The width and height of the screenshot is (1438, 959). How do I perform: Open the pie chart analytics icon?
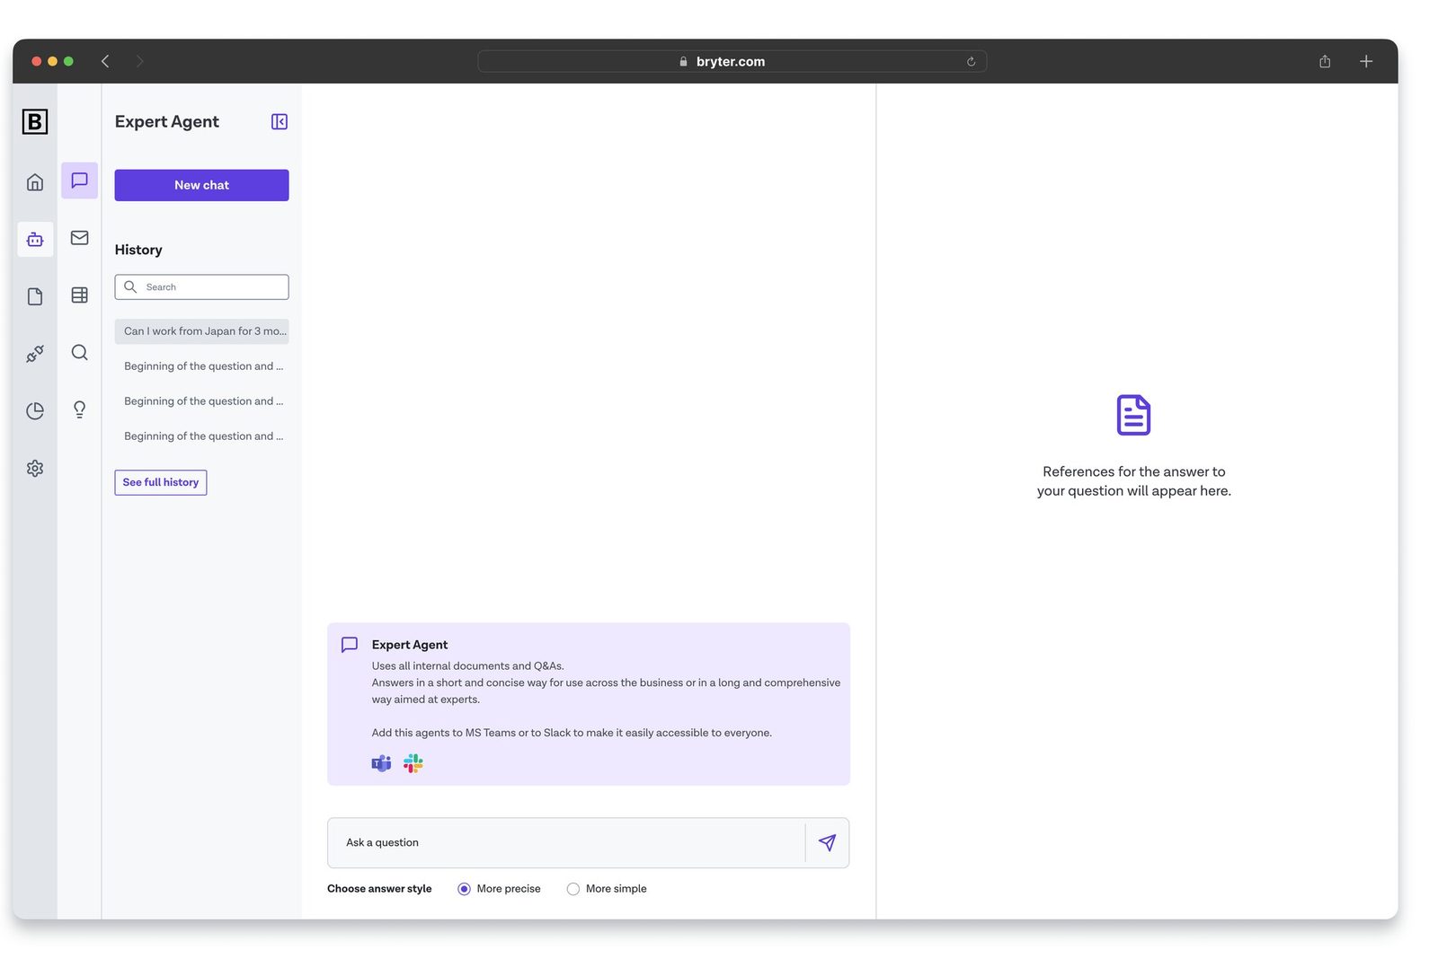35,410
